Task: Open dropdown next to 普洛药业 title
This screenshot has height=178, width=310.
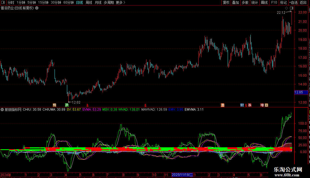Action: pyautogui.click(x=37, y=8)
